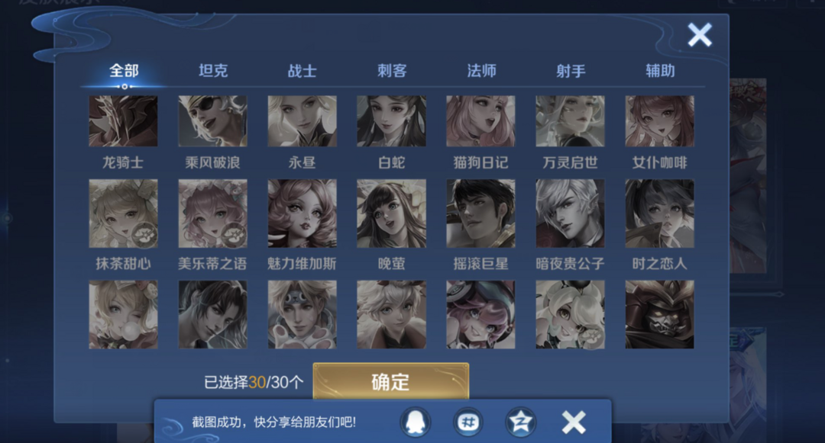Confirm selection with the 确定 button
The image size is (825, 443).
391,381
